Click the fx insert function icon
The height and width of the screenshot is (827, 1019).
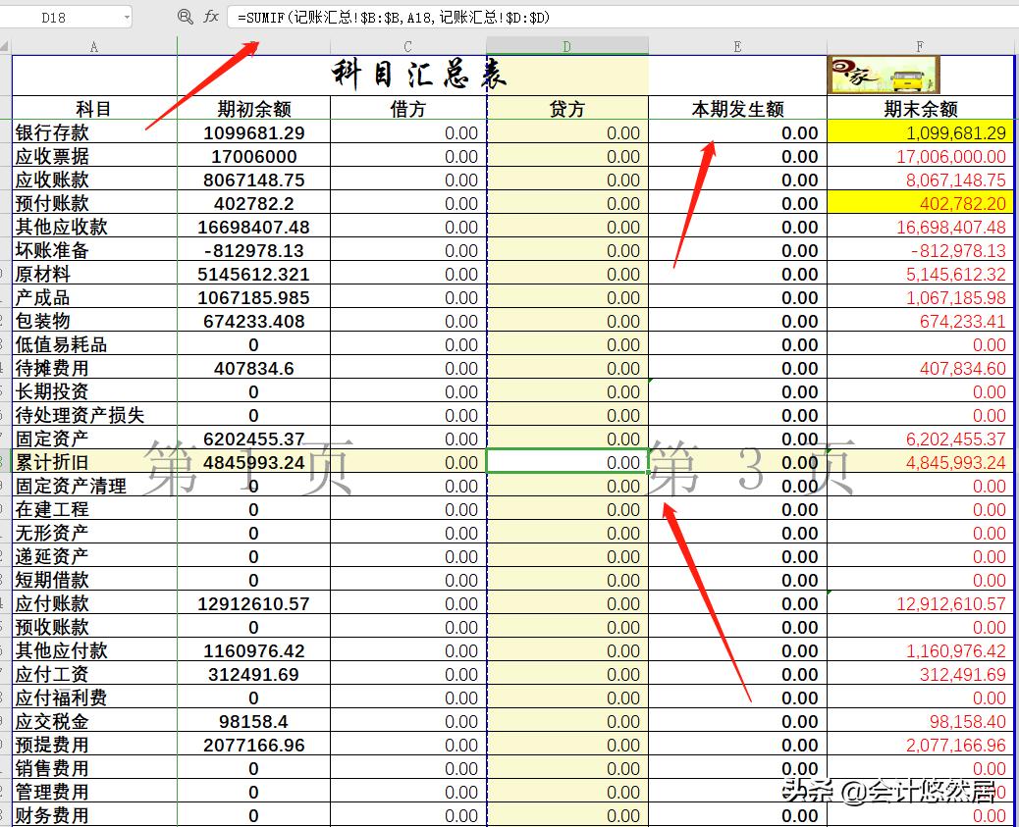coord(208,17)
